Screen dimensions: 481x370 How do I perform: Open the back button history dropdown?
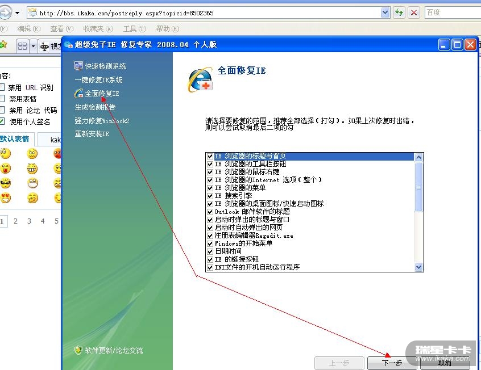pyautogui.click(x=18, y=13)
